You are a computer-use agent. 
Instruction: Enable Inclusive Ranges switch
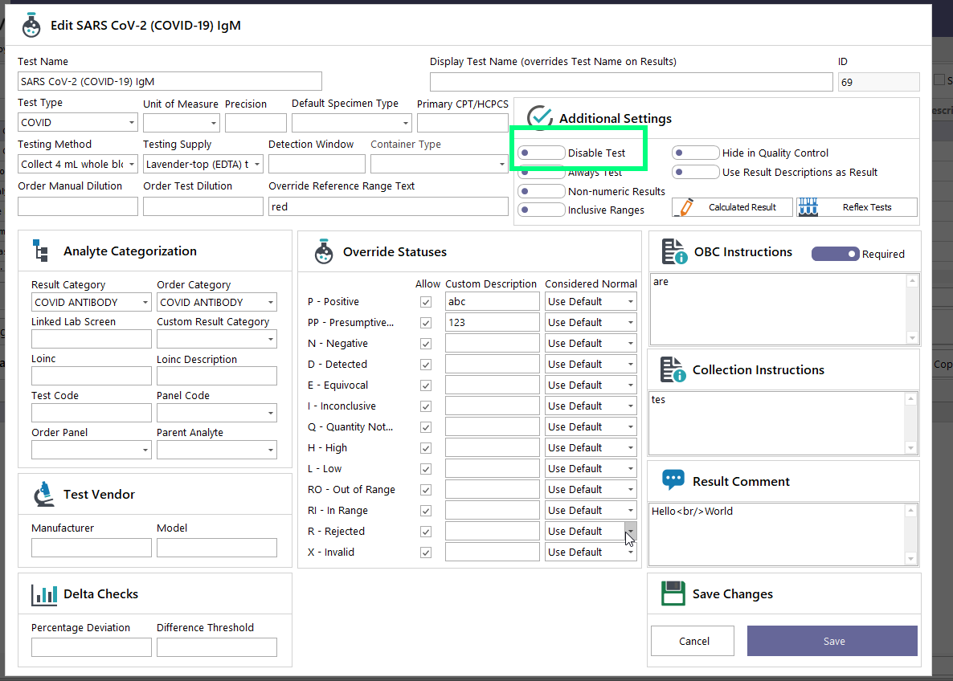541,210
